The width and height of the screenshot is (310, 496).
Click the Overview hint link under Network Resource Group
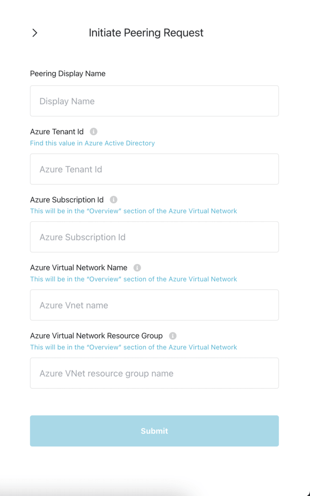pos(133,347)
